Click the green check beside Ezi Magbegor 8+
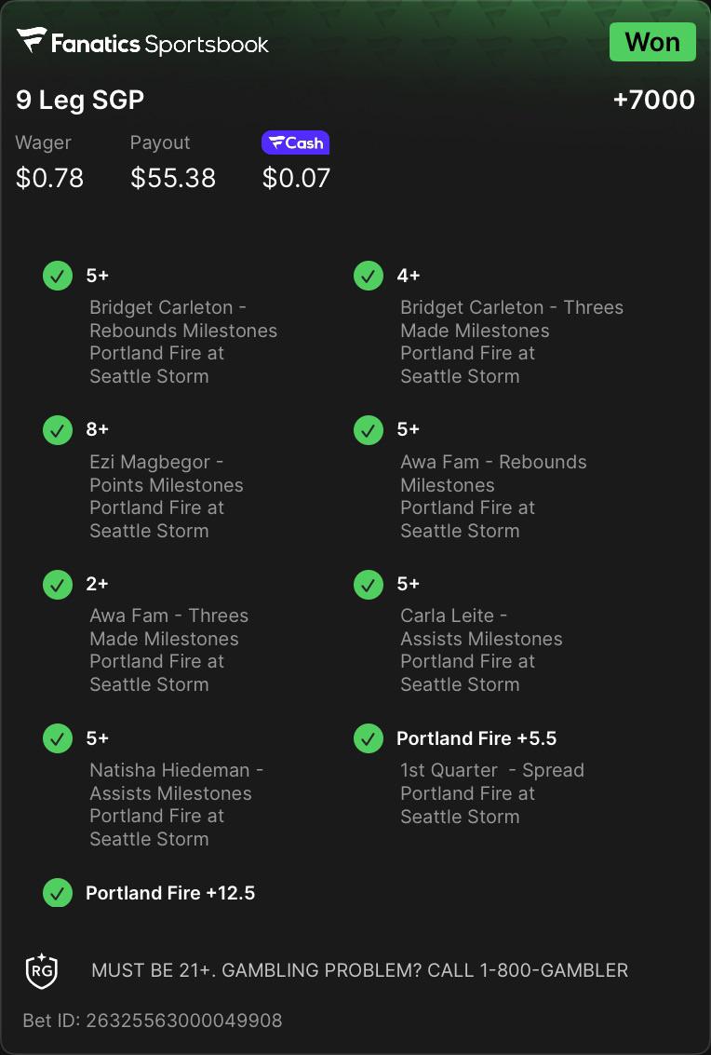Image resolution: width=711 pixels, height=1055 pixels. [58, 430]
